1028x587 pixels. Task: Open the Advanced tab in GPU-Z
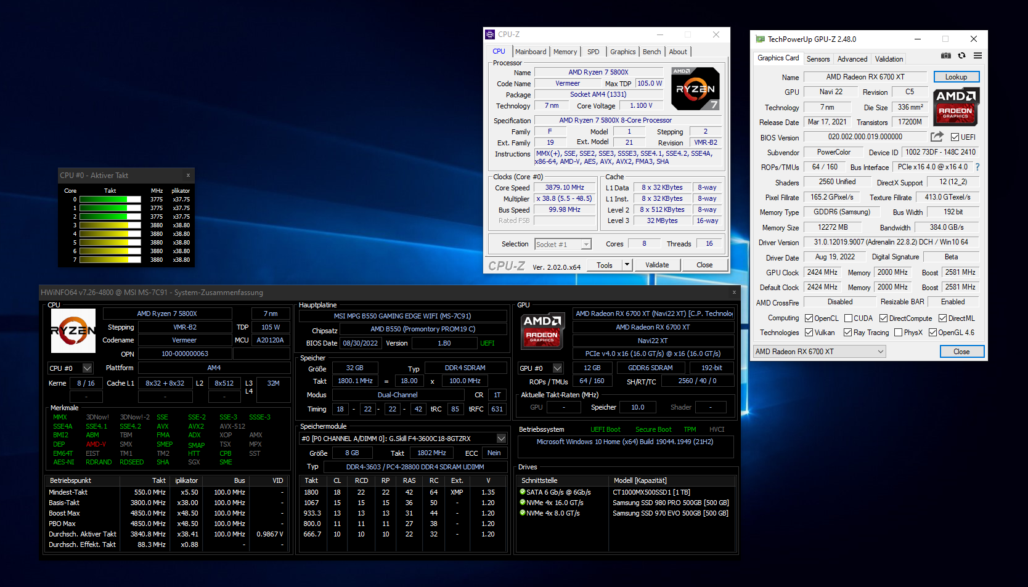click(852, 59)
